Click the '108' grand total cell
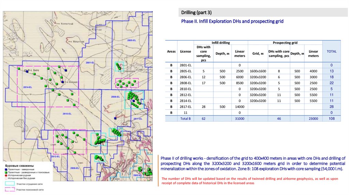The image size is (349, 195). [x=331, y=119]
